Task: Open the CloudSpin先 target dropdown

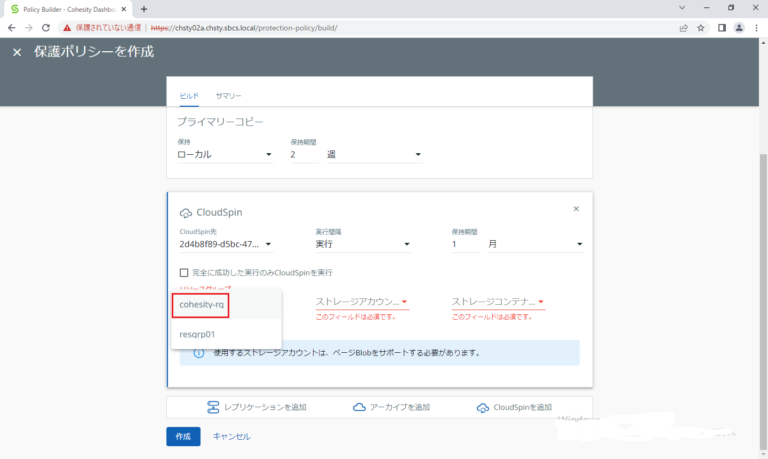Action: point(226,244)
